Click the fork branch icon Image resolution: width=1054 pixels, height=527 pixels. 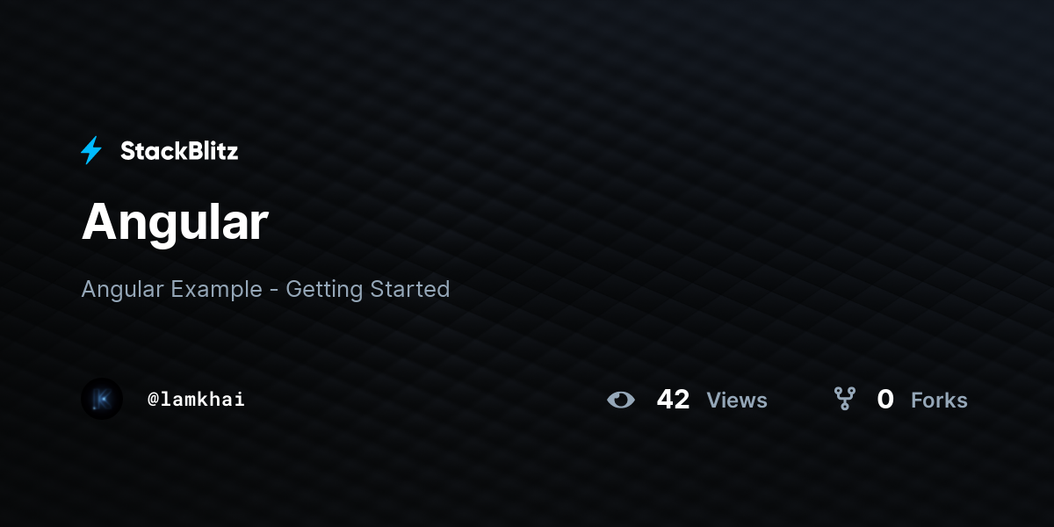point(845,400)
